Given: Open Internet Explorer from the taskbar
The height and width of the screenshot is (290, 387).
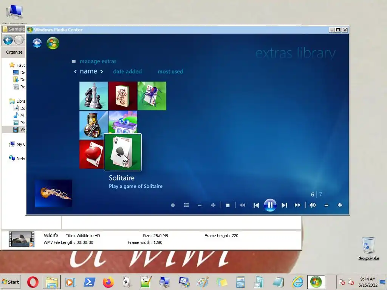Looking at the screenshot, I should [298, 282].
